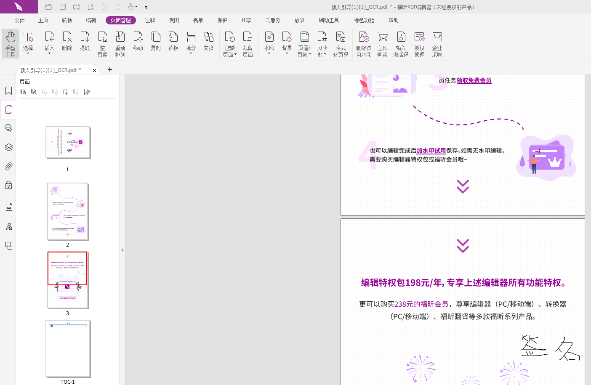The width and height of the screenshot is (591, 385).
Task: Click the 领取免费会员 link
Action: tap(474, 80)
